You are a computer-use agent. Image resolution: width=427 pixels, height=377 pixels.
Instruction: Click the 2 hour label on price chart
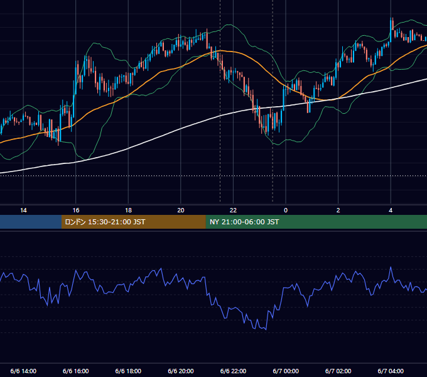[x=338, y=210]
